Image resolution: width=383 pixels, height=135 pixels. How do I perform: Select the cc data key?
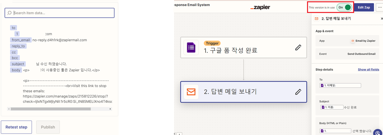[x=13, y=52]
